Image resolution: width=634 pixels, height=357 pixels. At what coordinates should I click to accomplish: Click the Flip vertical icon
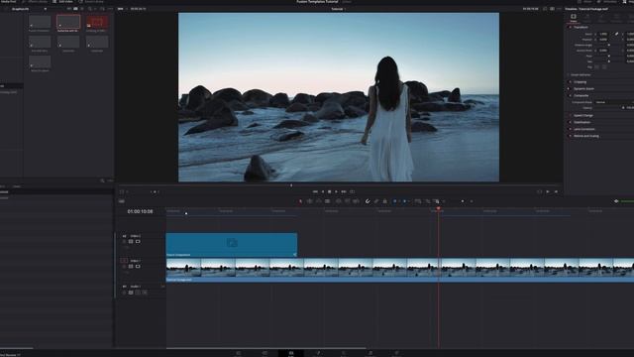tap(604, 67)
